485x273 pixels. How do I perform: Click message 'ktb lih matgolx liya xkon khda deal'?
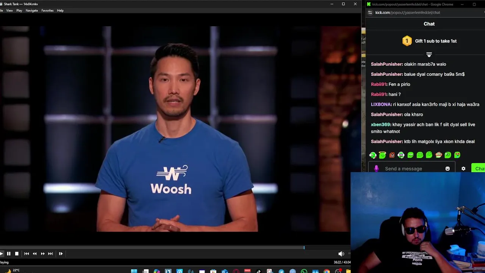(x=439, y=141)
